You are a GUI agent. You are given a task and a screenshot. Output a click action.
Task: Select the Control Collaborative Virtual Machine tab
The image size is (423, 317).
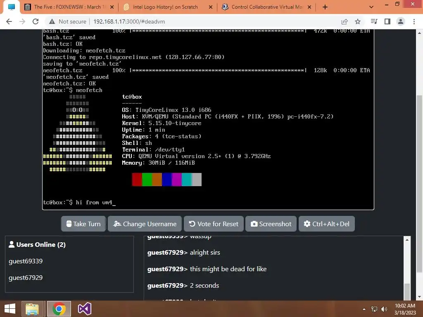[266, 7]
